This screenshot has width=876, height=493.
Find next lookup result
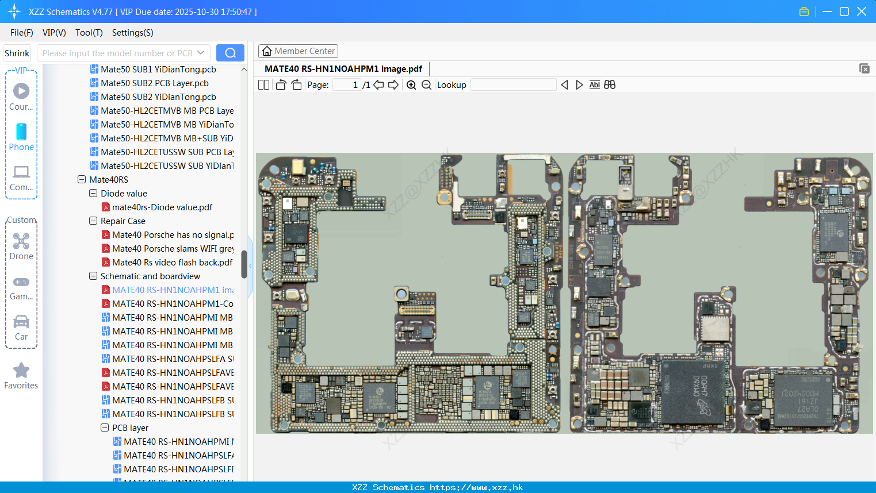pos(579,85)
